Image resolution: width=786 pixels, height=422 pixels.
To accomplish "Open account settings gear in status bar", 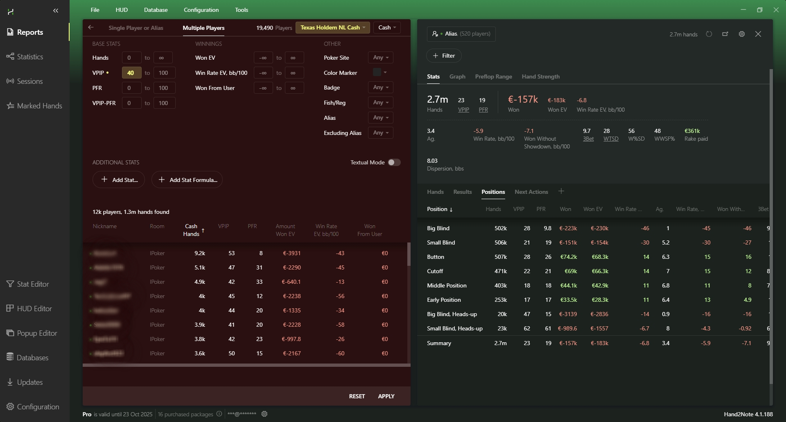I will pos(264,414).
